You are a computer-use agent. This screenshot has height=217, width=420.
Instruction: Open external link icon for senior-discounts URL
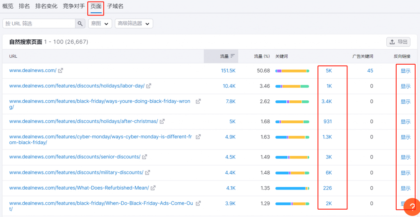145,157
